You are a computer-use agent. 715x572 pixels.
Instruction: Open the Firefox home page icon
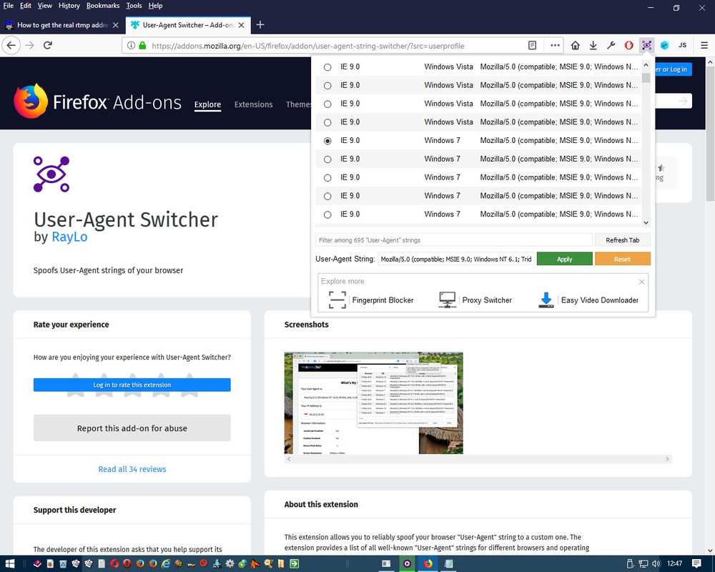pos(576,45)
